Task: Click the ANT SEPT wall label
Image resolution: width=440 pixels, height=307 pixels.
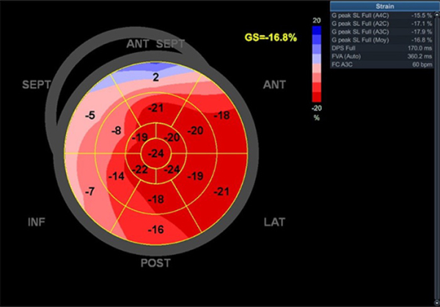Action: coord(155,45)
